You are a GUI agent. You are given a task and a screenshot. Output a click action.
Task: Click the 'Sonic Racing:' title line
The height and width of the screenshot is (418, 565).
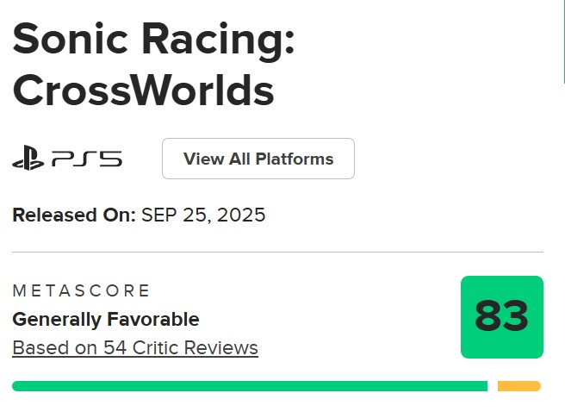(x=154, y=41)
